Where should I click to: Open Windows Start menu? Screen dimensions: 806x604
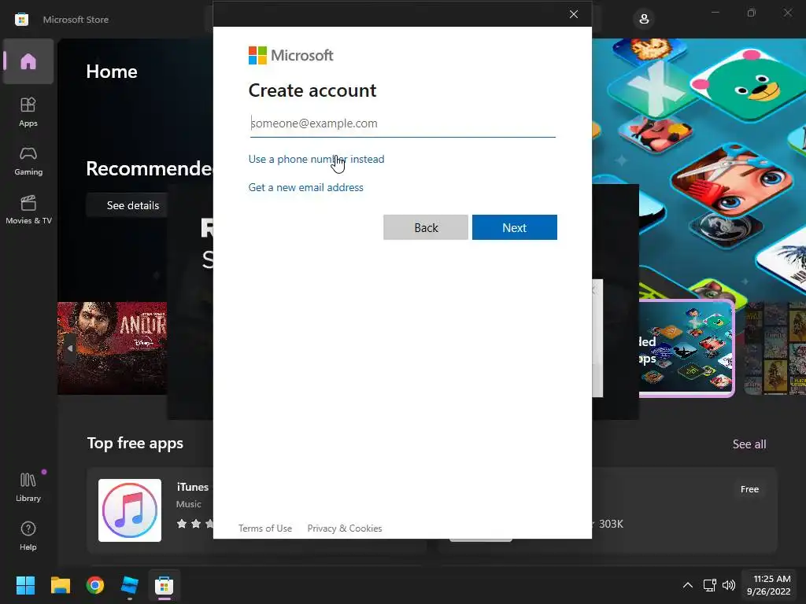click(x=25, y=585)
